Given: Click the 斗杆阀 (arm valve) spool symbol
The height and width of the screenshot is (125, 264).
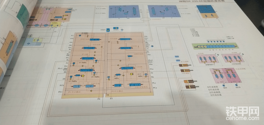Looking at the screenshot, I should 127,68.
